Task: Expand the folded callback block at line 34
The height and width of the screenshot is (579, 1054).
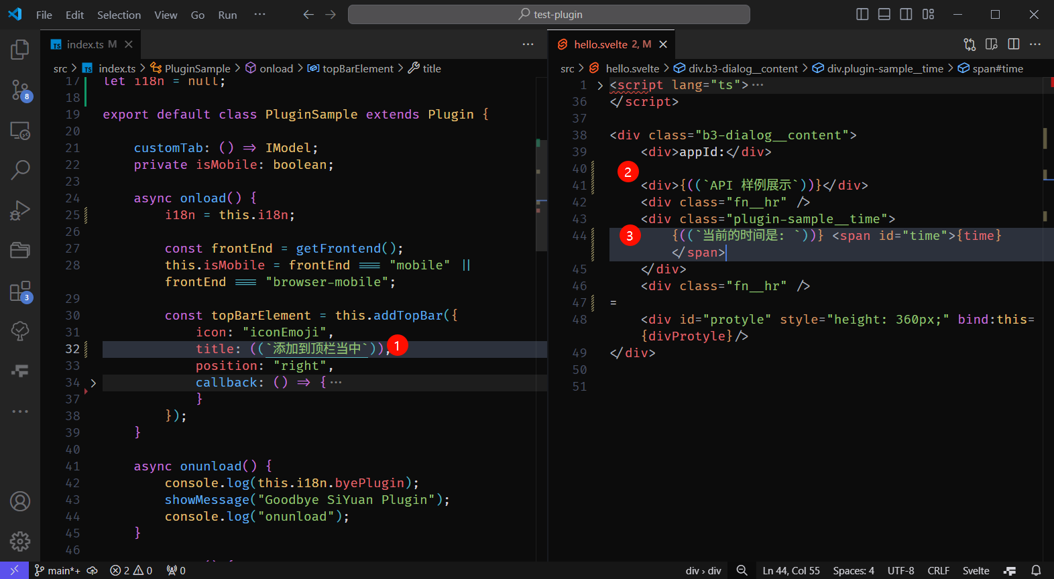Action: (x=93, y=383)
